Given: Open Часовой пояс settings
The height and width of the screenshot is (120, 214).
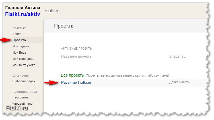Looking at the screenshot, I should tap(22, 104).
